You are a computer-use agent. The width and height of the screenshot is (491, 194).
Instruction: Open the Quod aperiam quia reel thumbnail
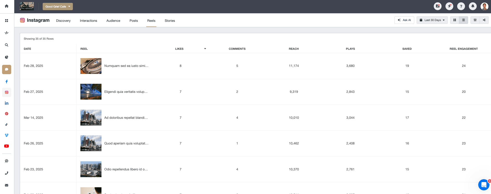click(x=91, y=143)
